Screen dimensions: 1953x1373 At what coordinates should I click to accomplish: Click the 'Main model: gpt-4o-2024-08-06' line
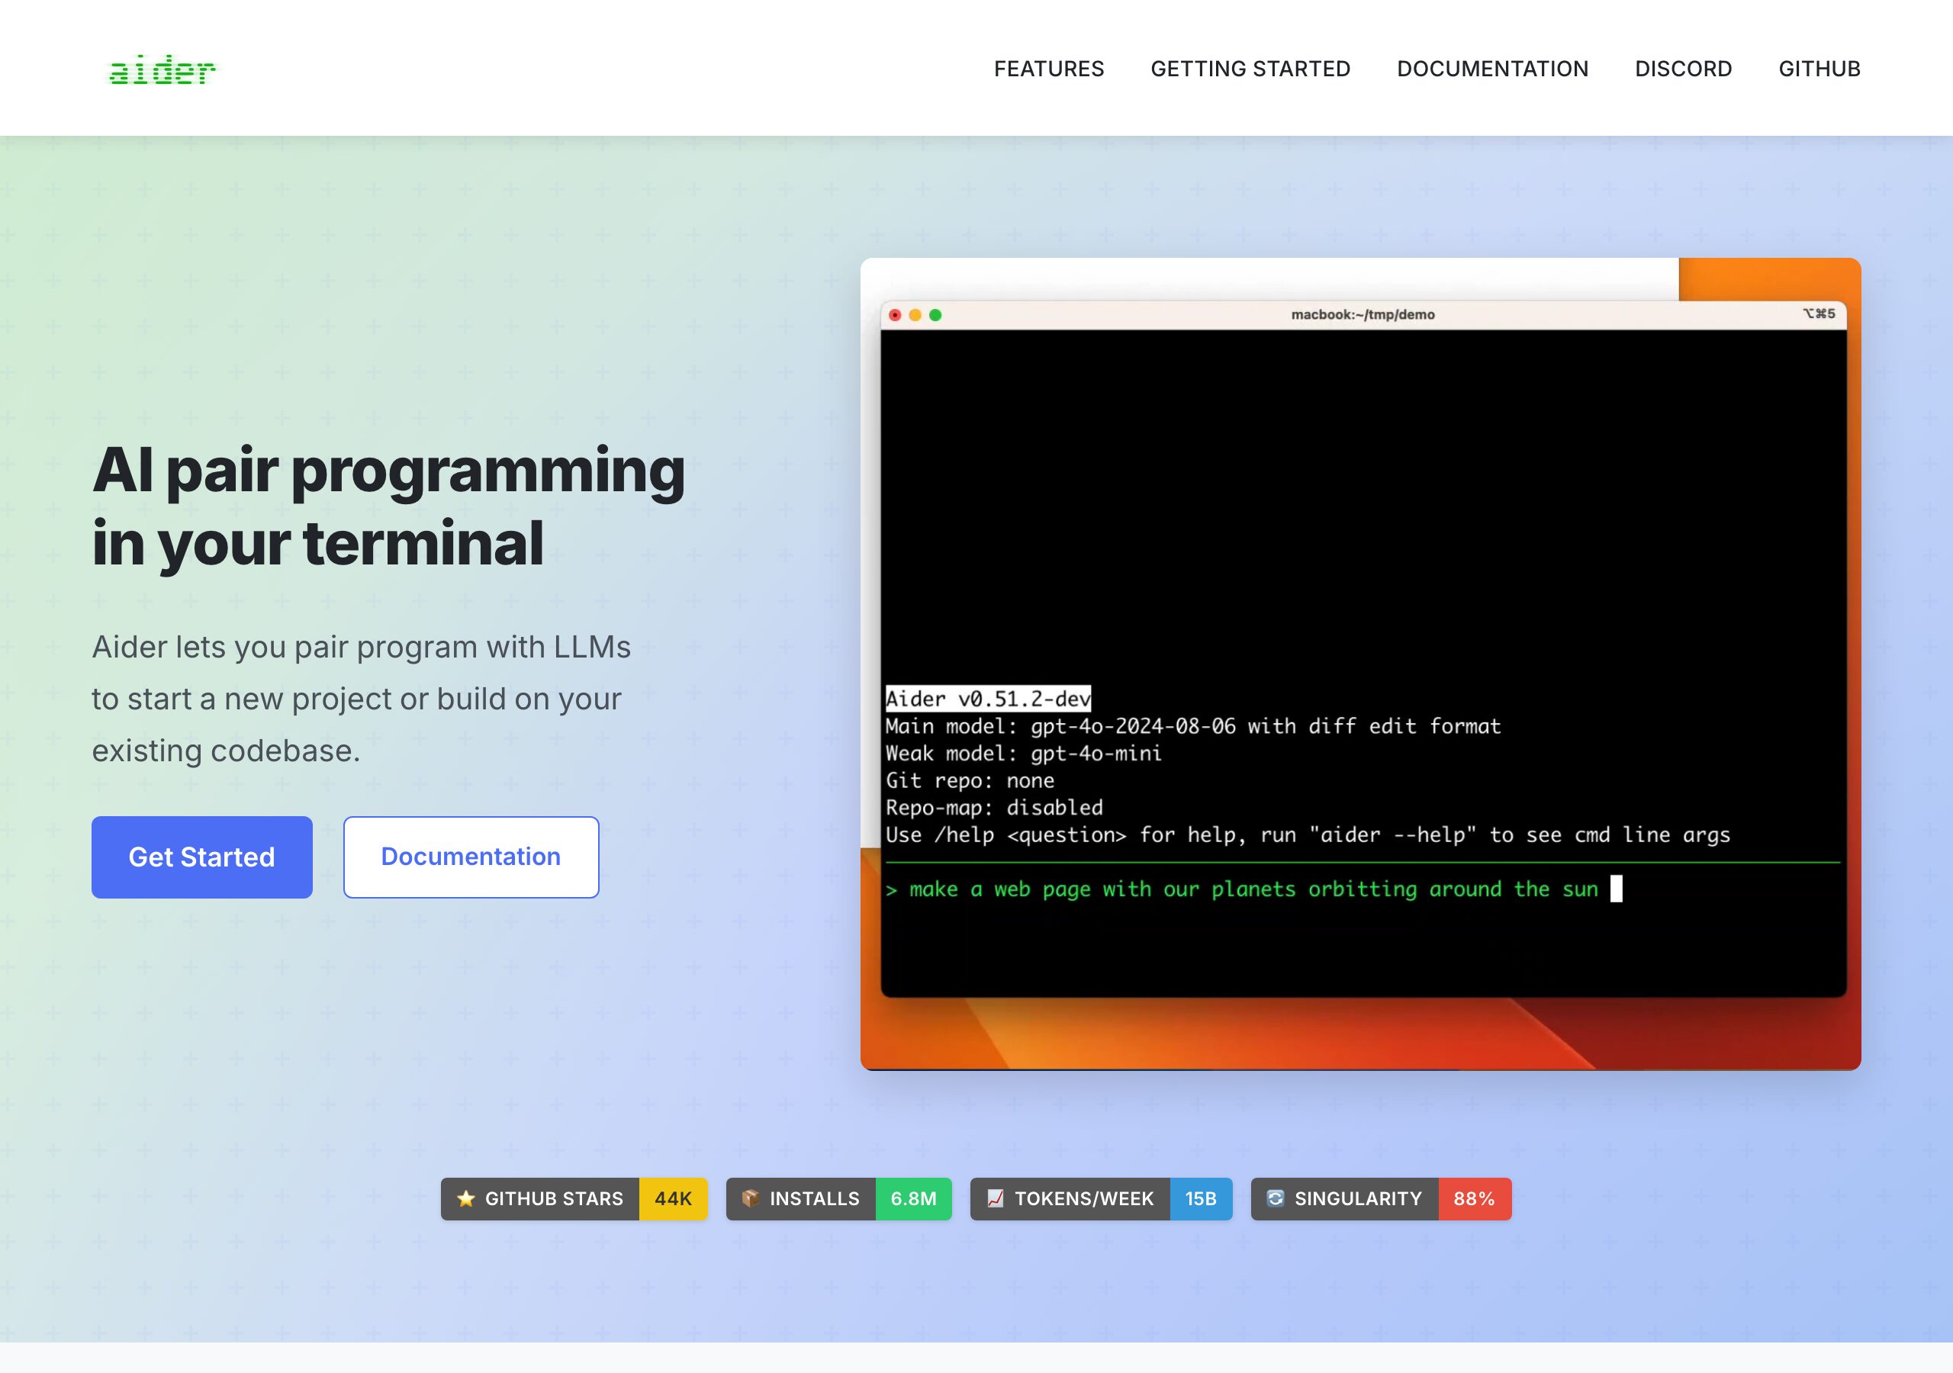coord(1192,725)
